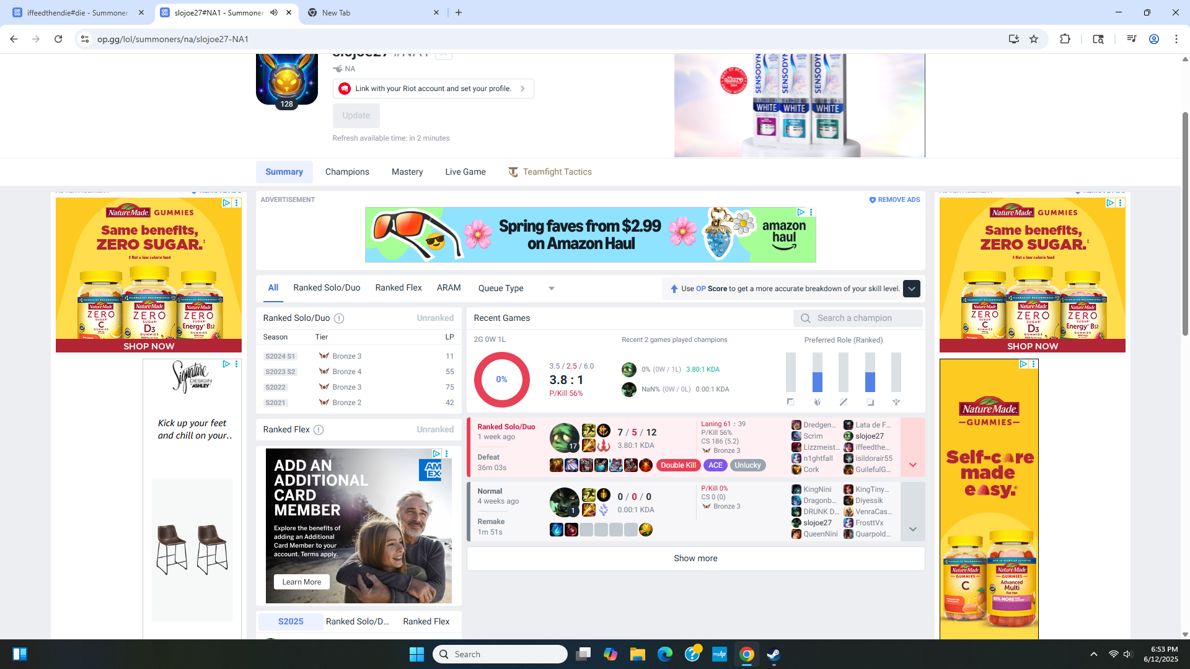Click info icon beside Ranked Solo/Duo heading
The width and height of the screenshot is (1190, 669).
(x=339, y=318)
